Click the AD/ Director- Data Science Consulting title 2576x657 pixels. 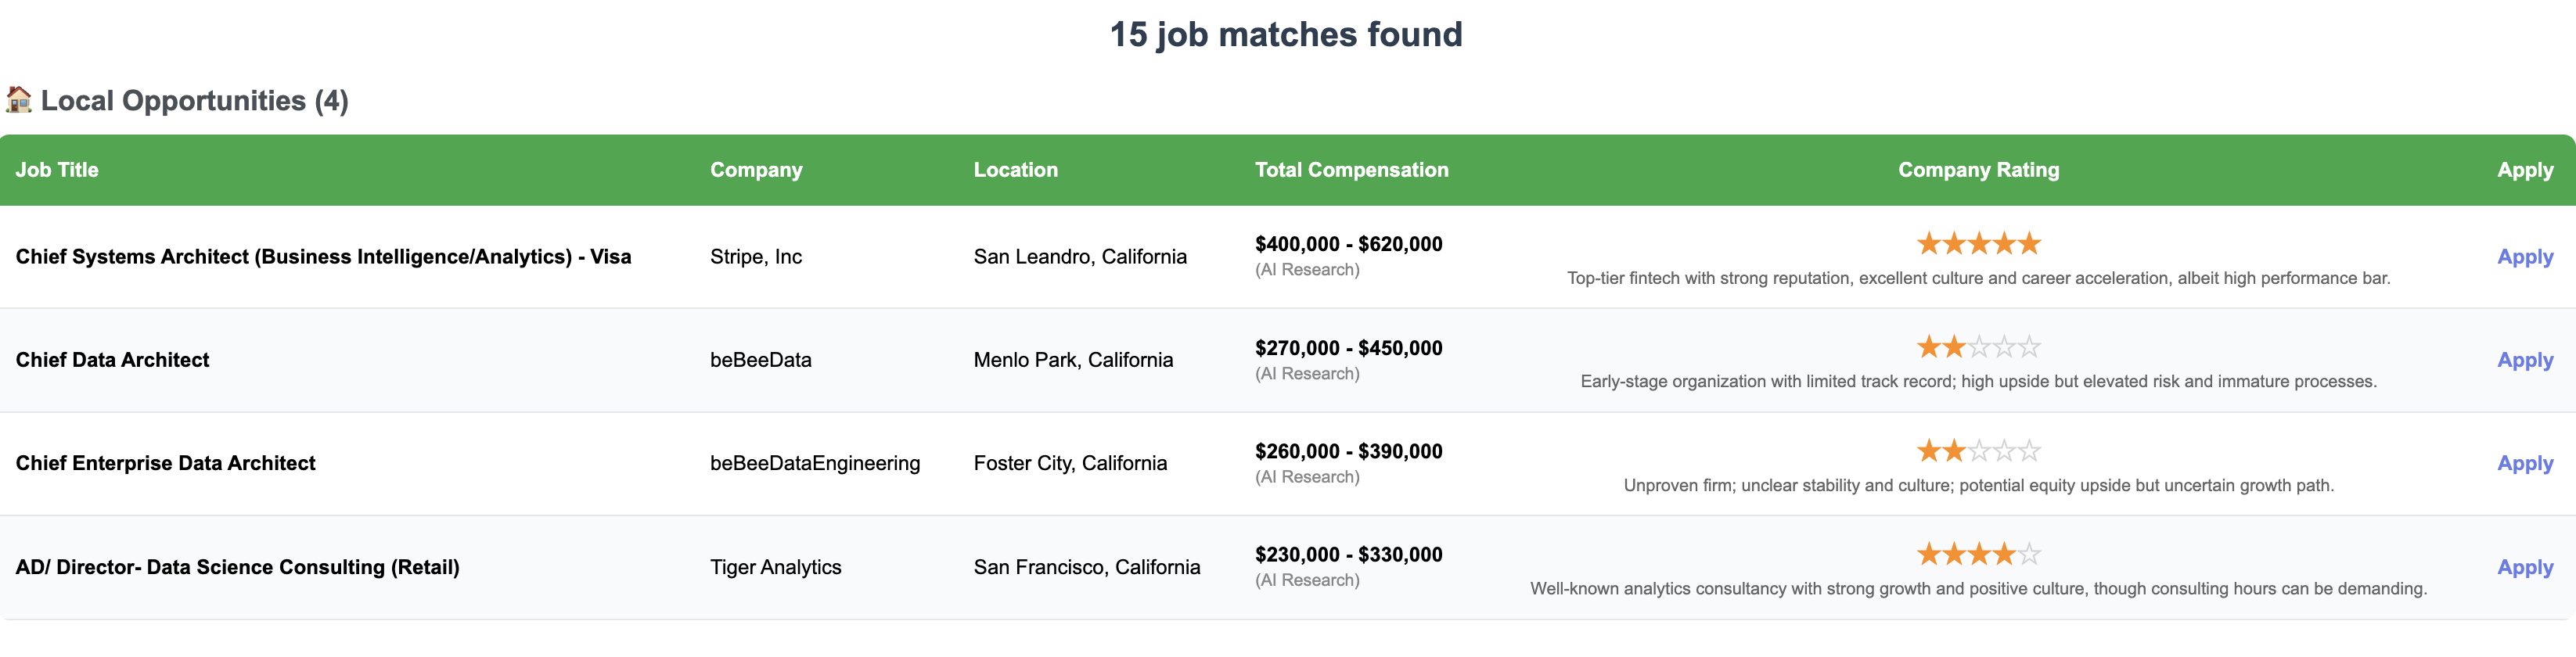pyautogui.click(x=237, y=567)
